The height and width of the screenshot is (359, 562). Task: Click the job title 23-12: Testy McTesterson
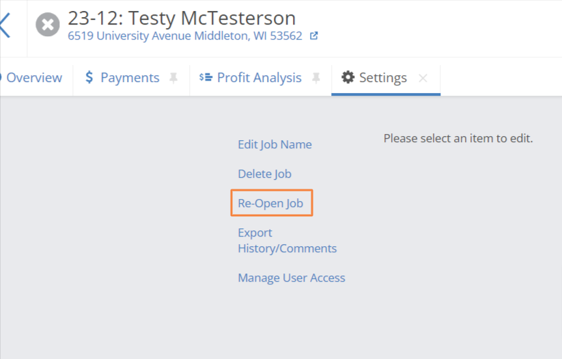182,18
